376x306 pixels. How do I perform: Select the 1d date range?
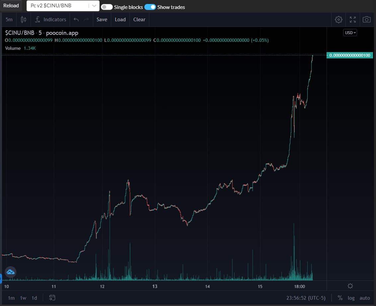pos(34,298)
